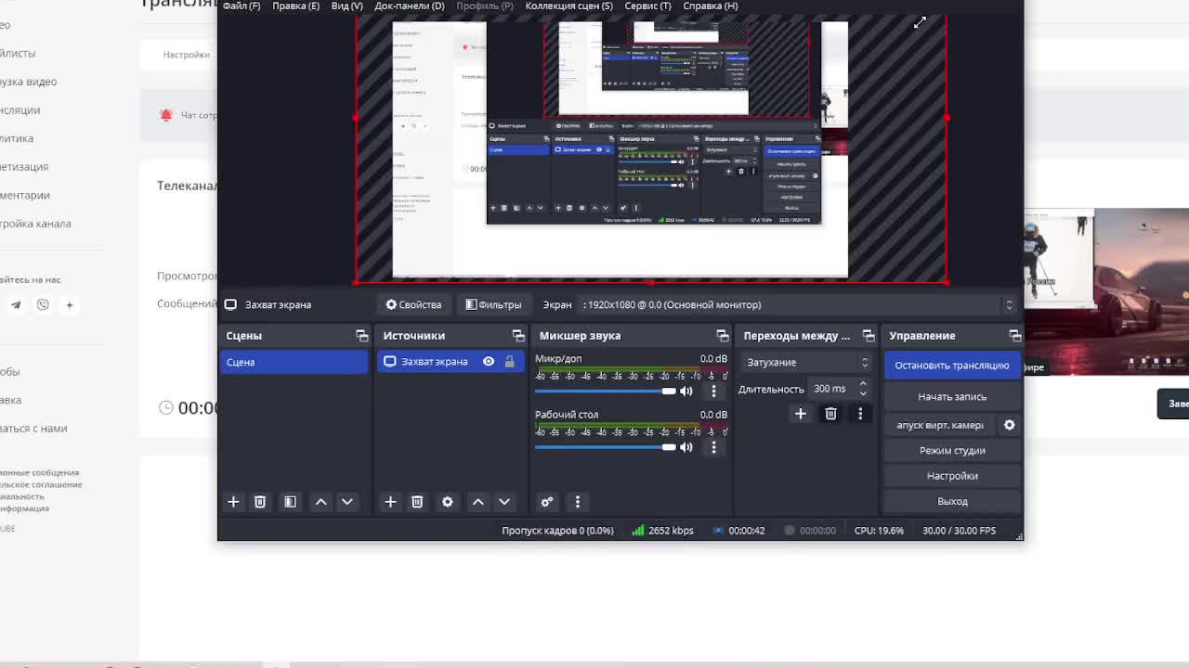Open advanced audio properties gear in mixer

pos(547,502)
